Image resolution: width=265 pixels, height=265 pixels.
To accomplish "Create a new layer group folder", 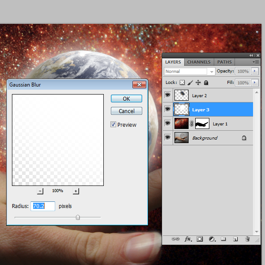I will coord(223,239).
